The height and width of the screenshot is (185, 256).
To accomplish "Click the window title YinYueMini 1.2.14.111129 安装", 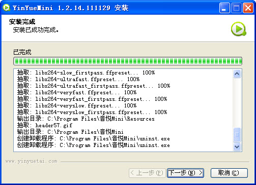I will coord(71,8).
